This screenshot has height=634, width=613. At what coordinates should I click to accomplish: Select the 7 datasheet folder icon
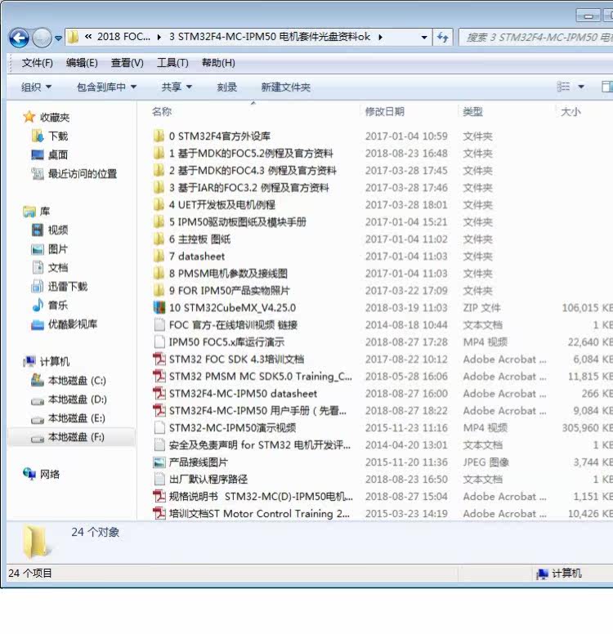[x=159, y=256]
